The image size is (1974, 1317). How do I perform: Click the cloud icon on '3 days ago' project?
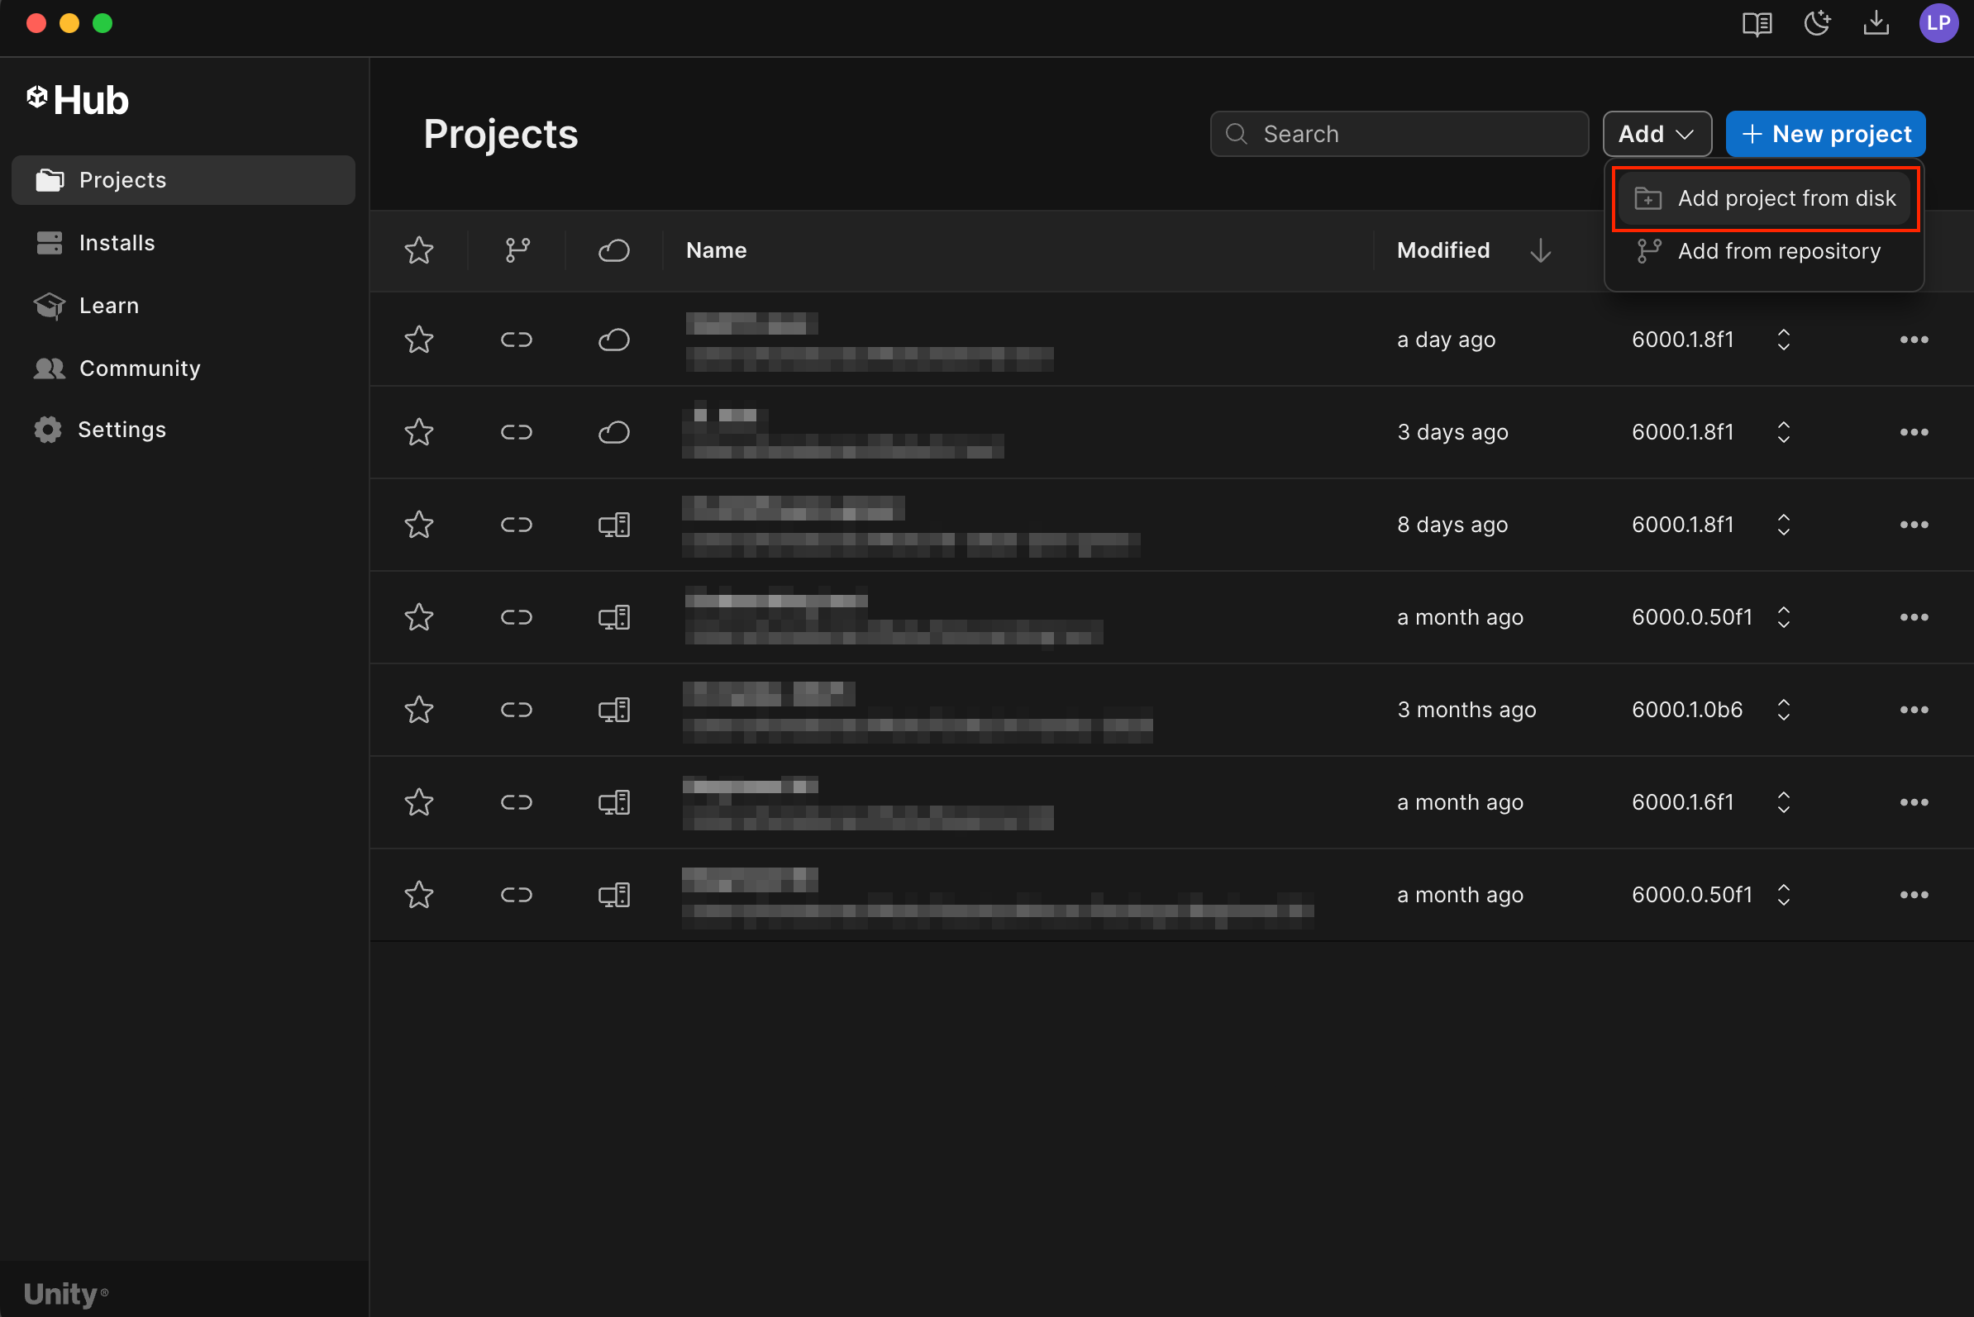[x=613, y=433]
